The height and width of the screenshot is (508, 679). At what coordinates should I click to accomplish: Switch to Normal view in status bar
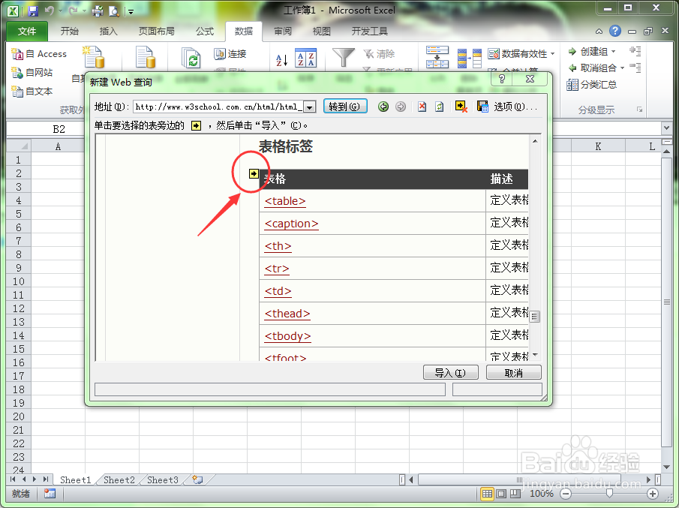[487, 494]
